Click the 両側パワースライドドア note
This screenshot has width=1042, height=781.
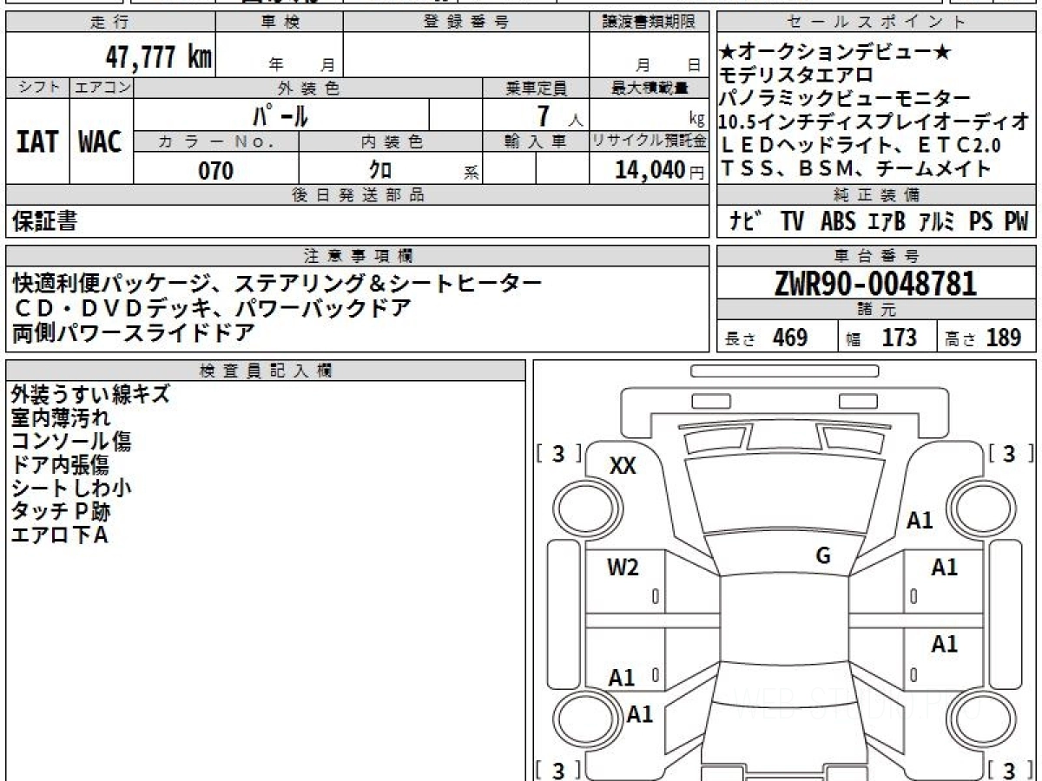pyautogui.click(x=133, y=331)
